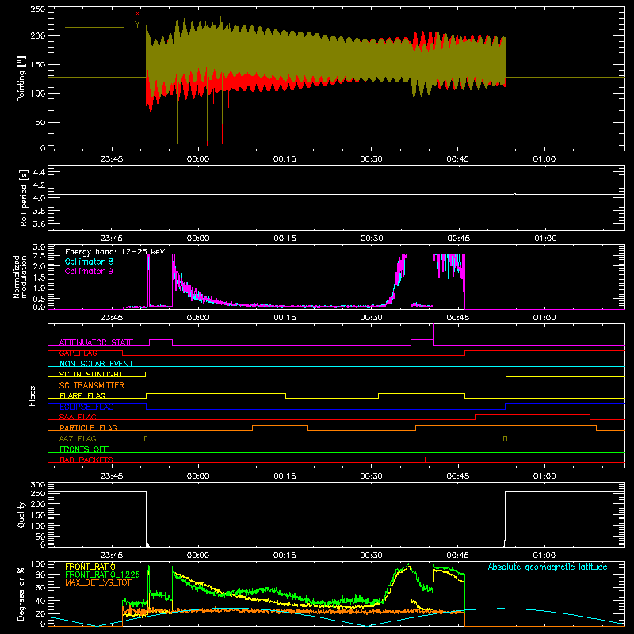The width and height of the screenshot is (634, 634).
Task: Click the Flags axis title
Action: (32, 395)
